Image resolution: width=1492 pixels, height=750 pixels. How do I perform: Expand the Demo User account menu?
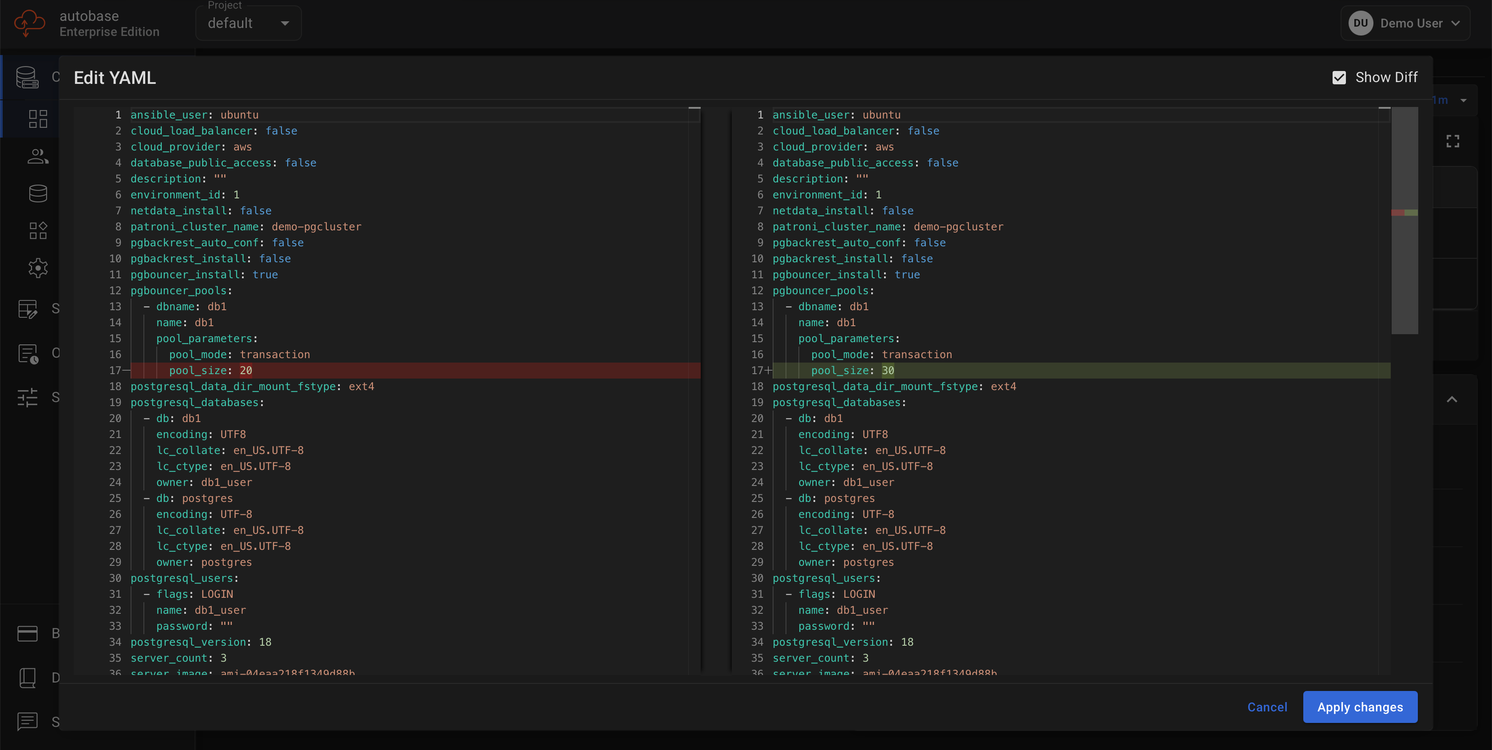[1405, 23]
